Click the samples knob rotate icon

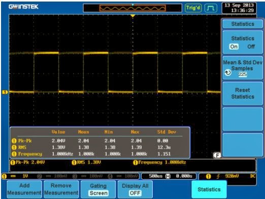tap(228, 73)
